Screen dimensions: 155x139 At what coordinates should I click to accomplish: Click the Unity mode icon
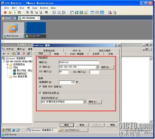coord(86,13)
